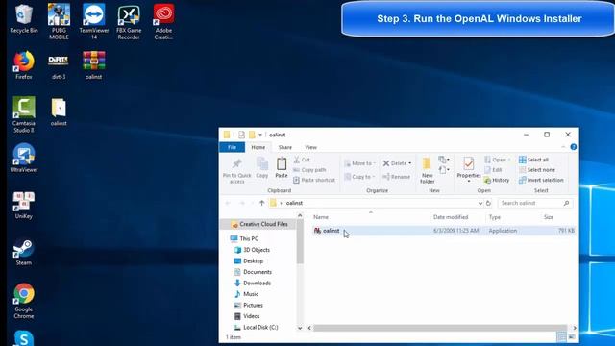Select Creative Cloud Files in navigation pane

[259, 224]
